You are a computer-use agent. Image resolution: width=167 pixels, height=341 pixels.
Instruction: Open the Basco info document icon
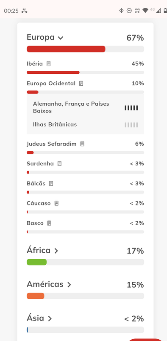coord(49,223)
